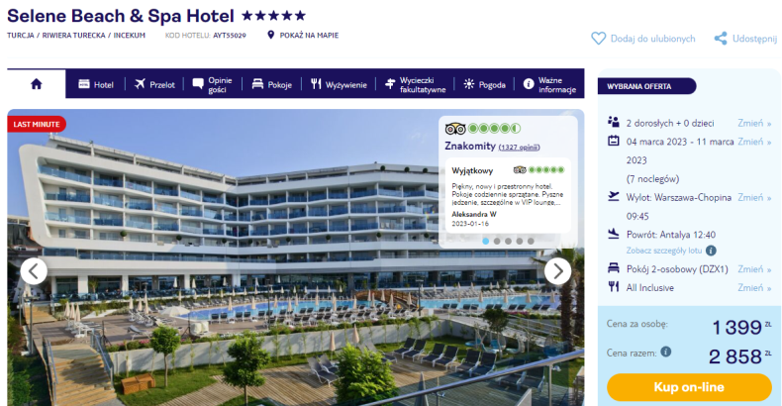Screen dimensions: 782x406
Task: Change number of travelers via Zmień
Action: click(754, 123)
